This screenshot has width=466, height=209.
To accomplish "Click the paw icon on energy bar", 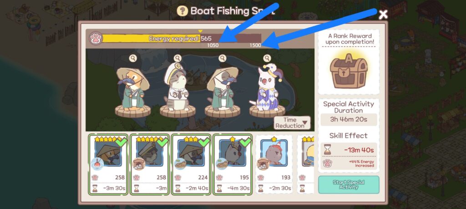I will (96, 39).
